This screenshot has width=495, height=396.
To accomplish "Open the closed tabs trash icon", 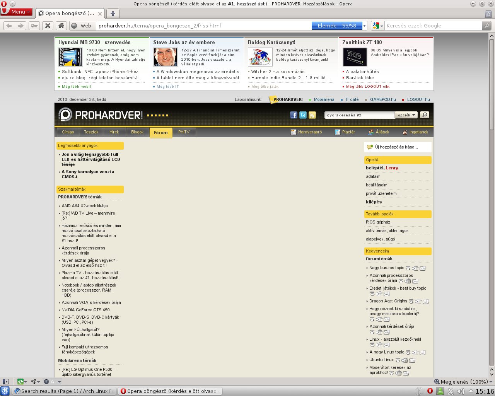I will [488, 14].
